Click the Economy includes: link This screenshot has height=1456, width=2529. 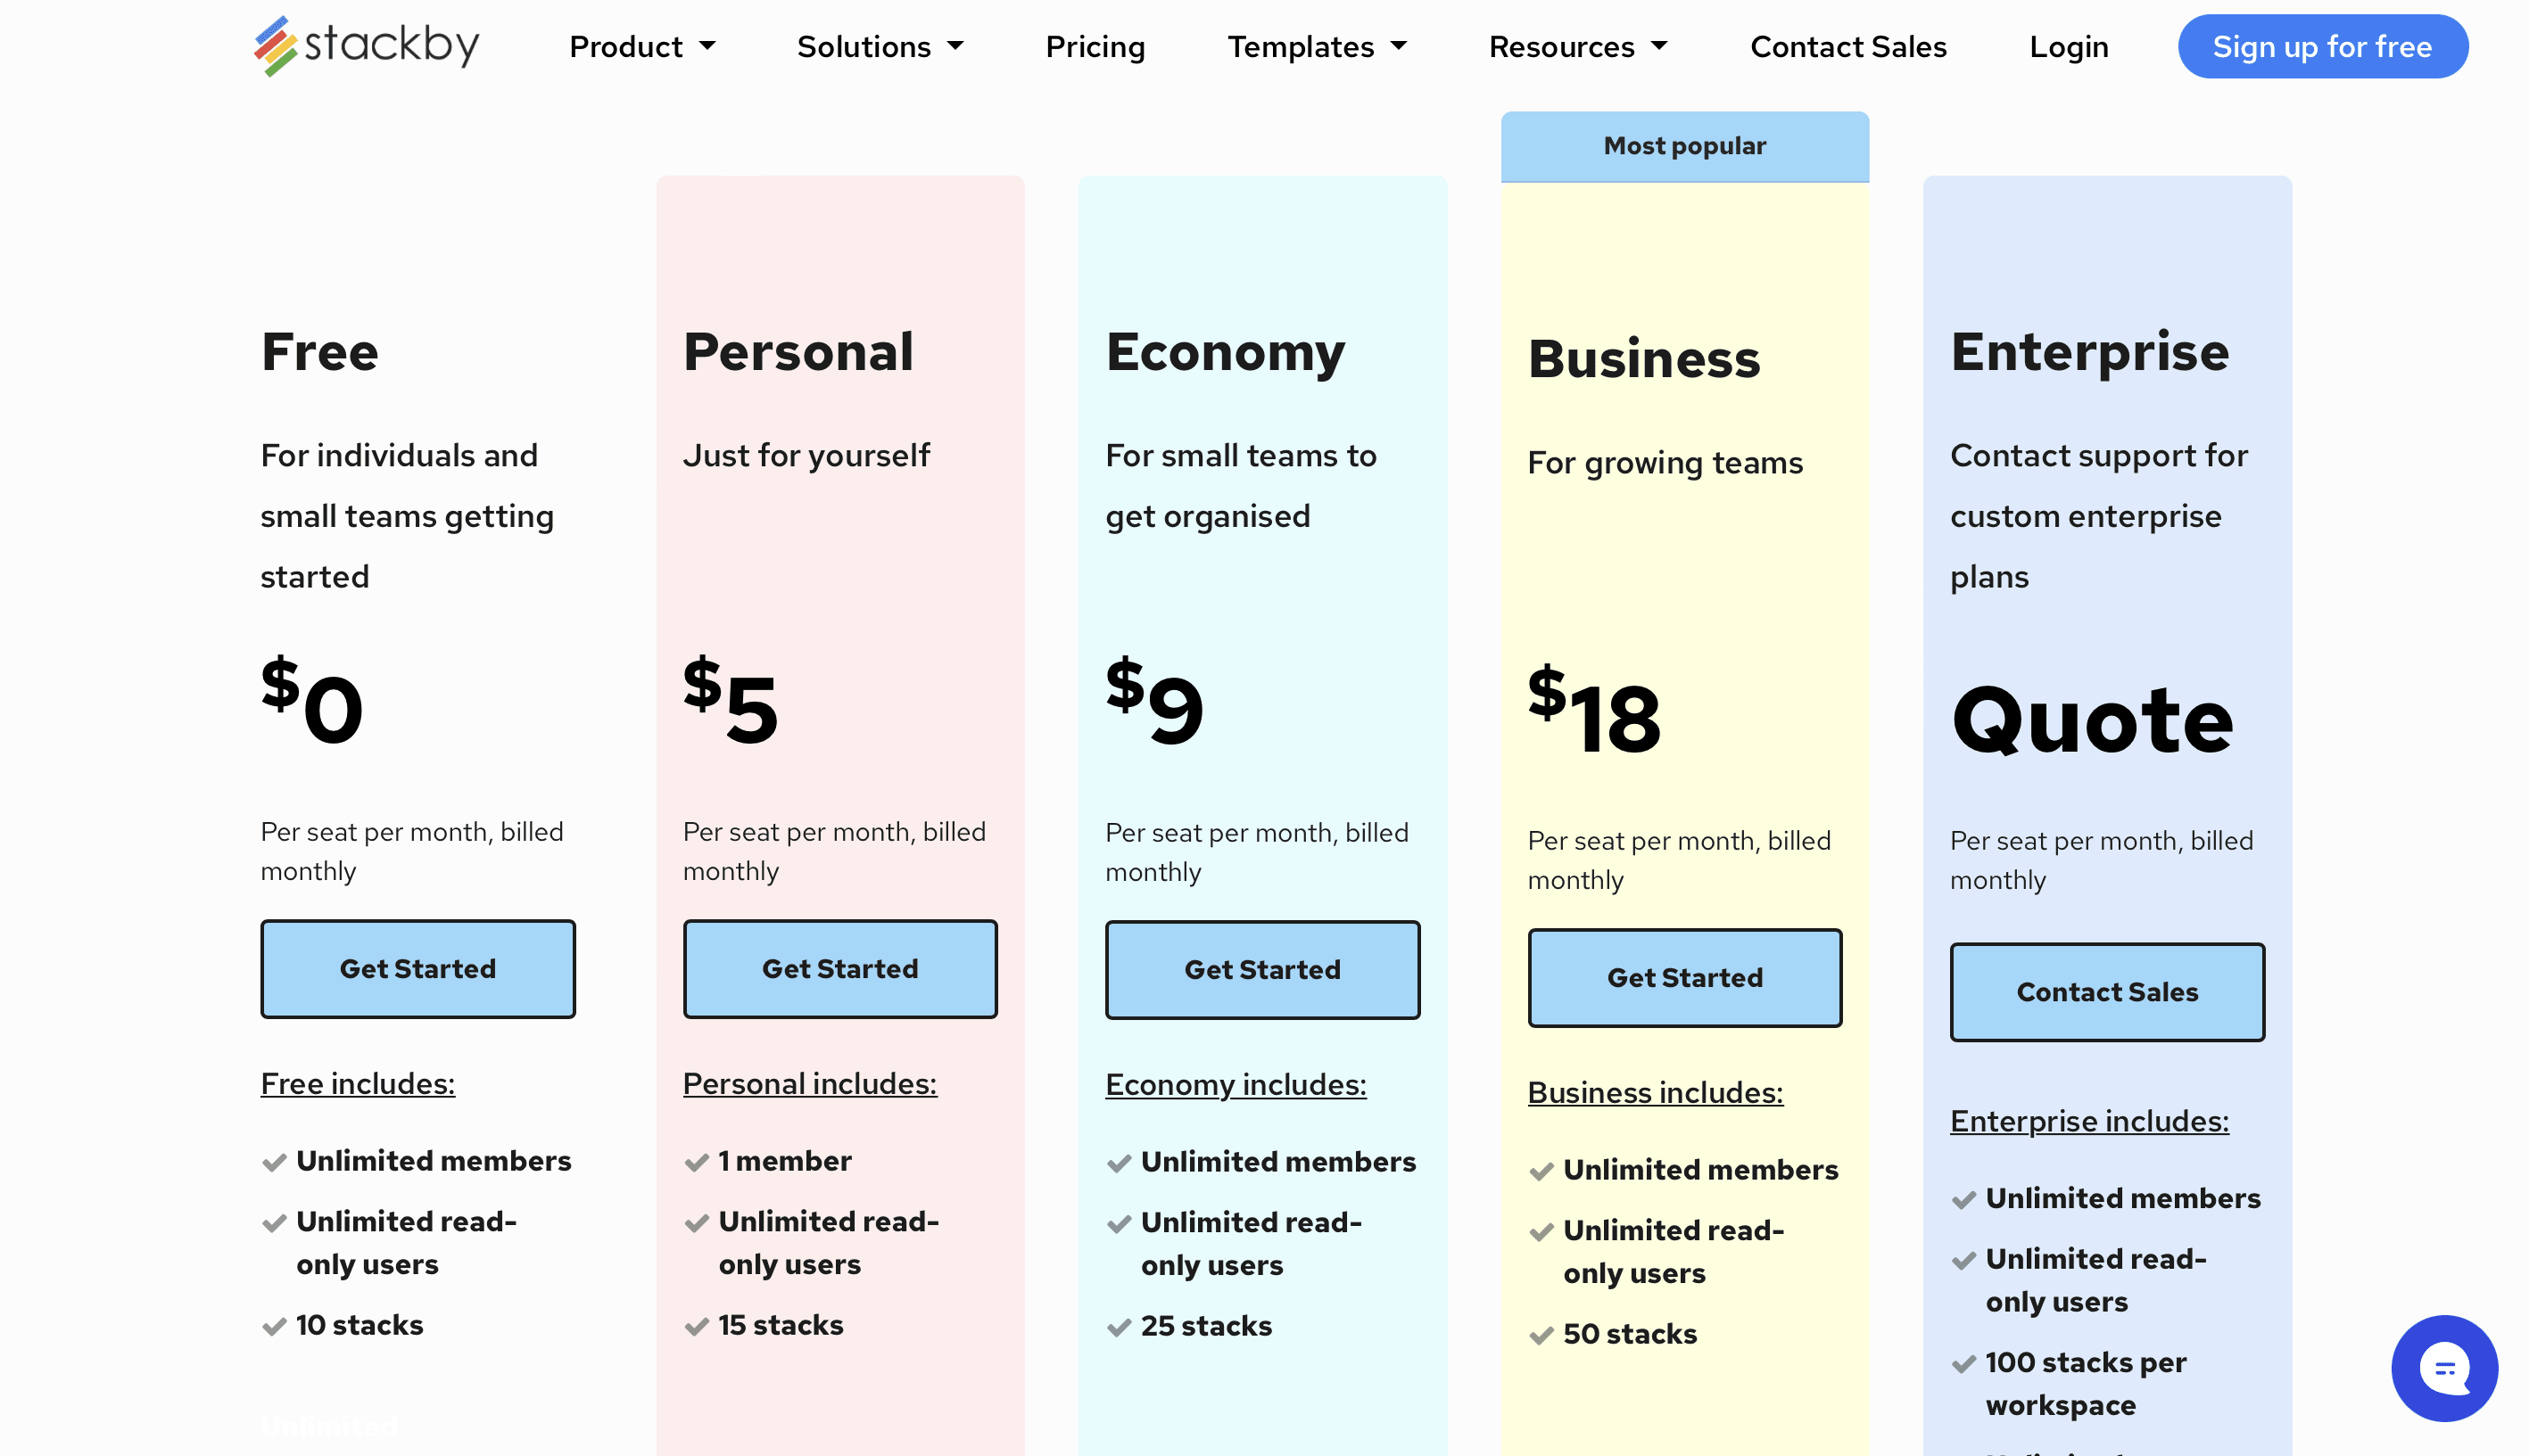tap(1235, 1084)
